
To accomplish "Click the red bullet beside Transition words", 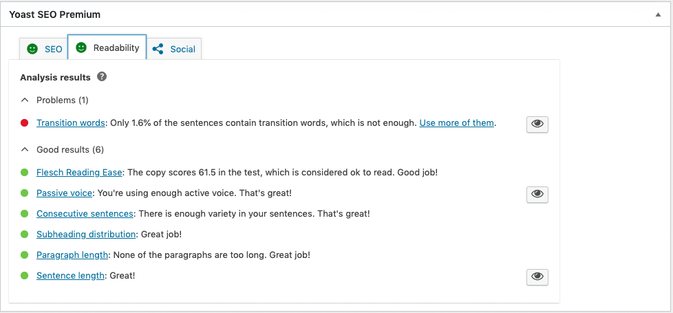I will [x=24, y=123].
